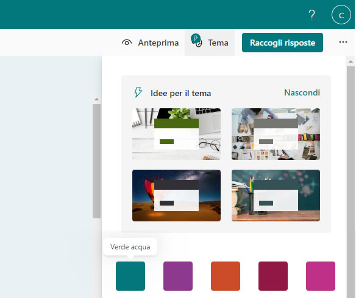
Task: Select the purple color swatch
Action: [x=178, y=276]
